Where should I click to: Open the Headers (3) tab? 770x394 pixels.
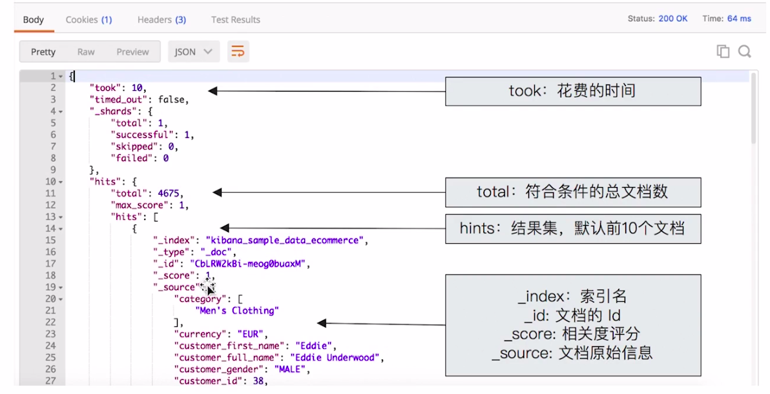point(161,19)
